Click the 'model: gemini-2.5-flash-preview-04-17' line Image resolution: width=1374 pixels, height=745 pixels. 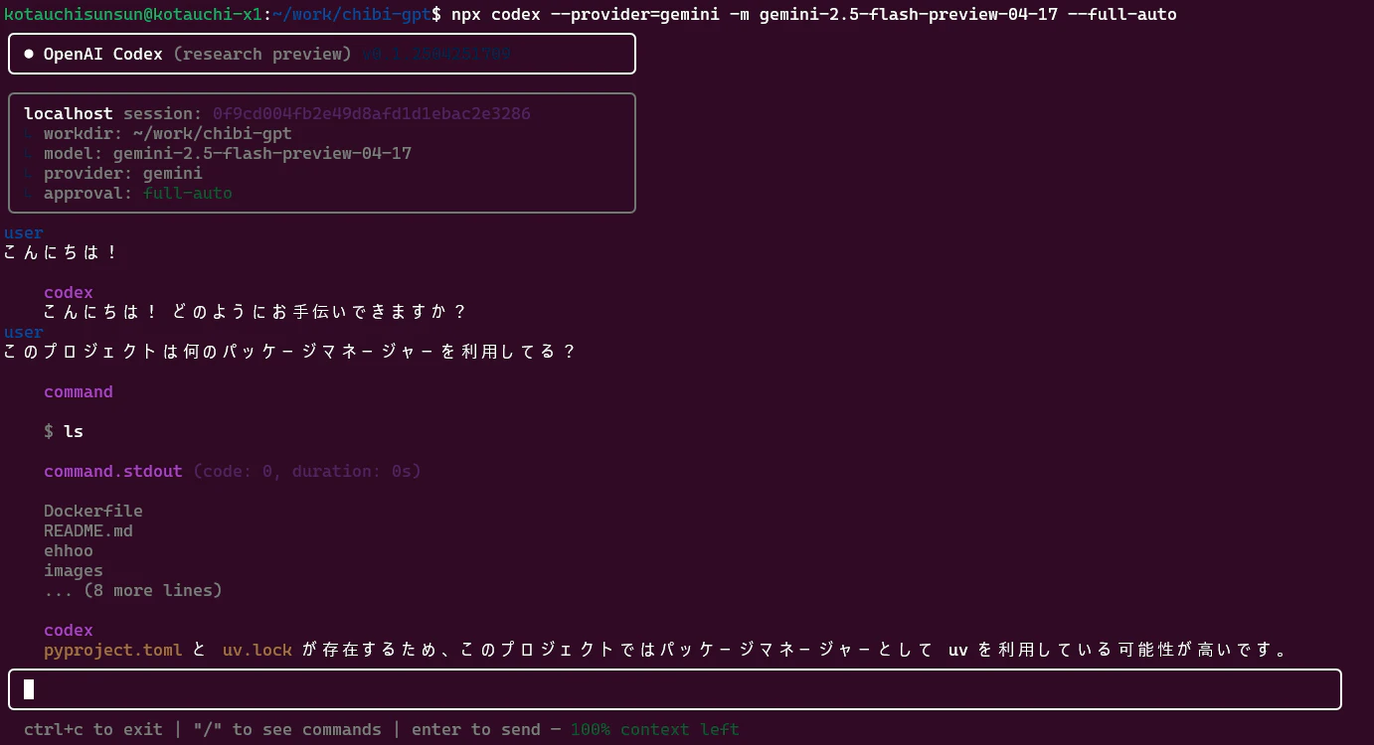click(228, 153)
